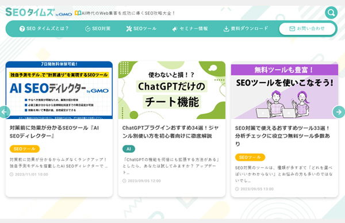The height and width of the screenshot is (223, 345).
Task: Click the green AI category tag
Action: (129, 149)
